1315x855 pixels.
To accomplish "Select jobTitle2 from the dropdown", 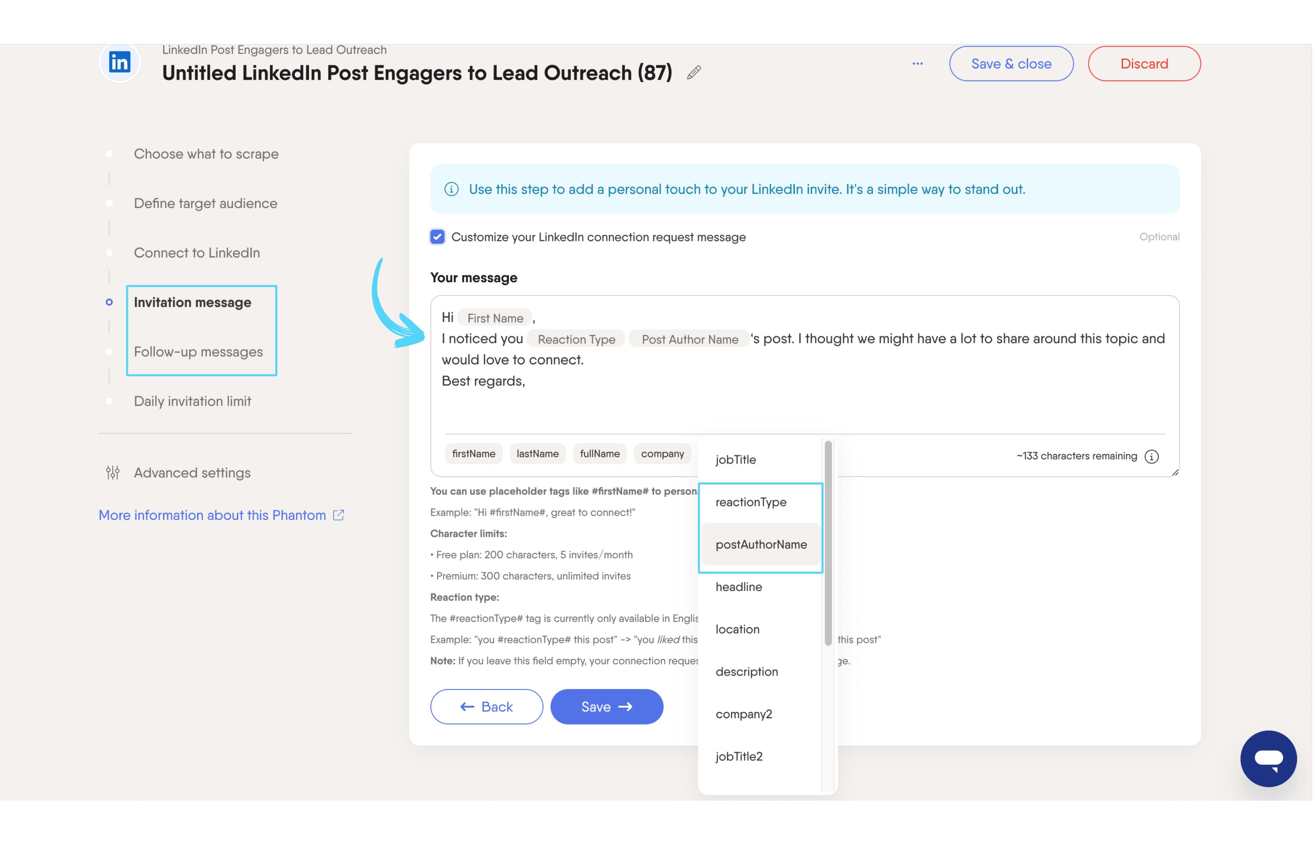I will [761, 757].
